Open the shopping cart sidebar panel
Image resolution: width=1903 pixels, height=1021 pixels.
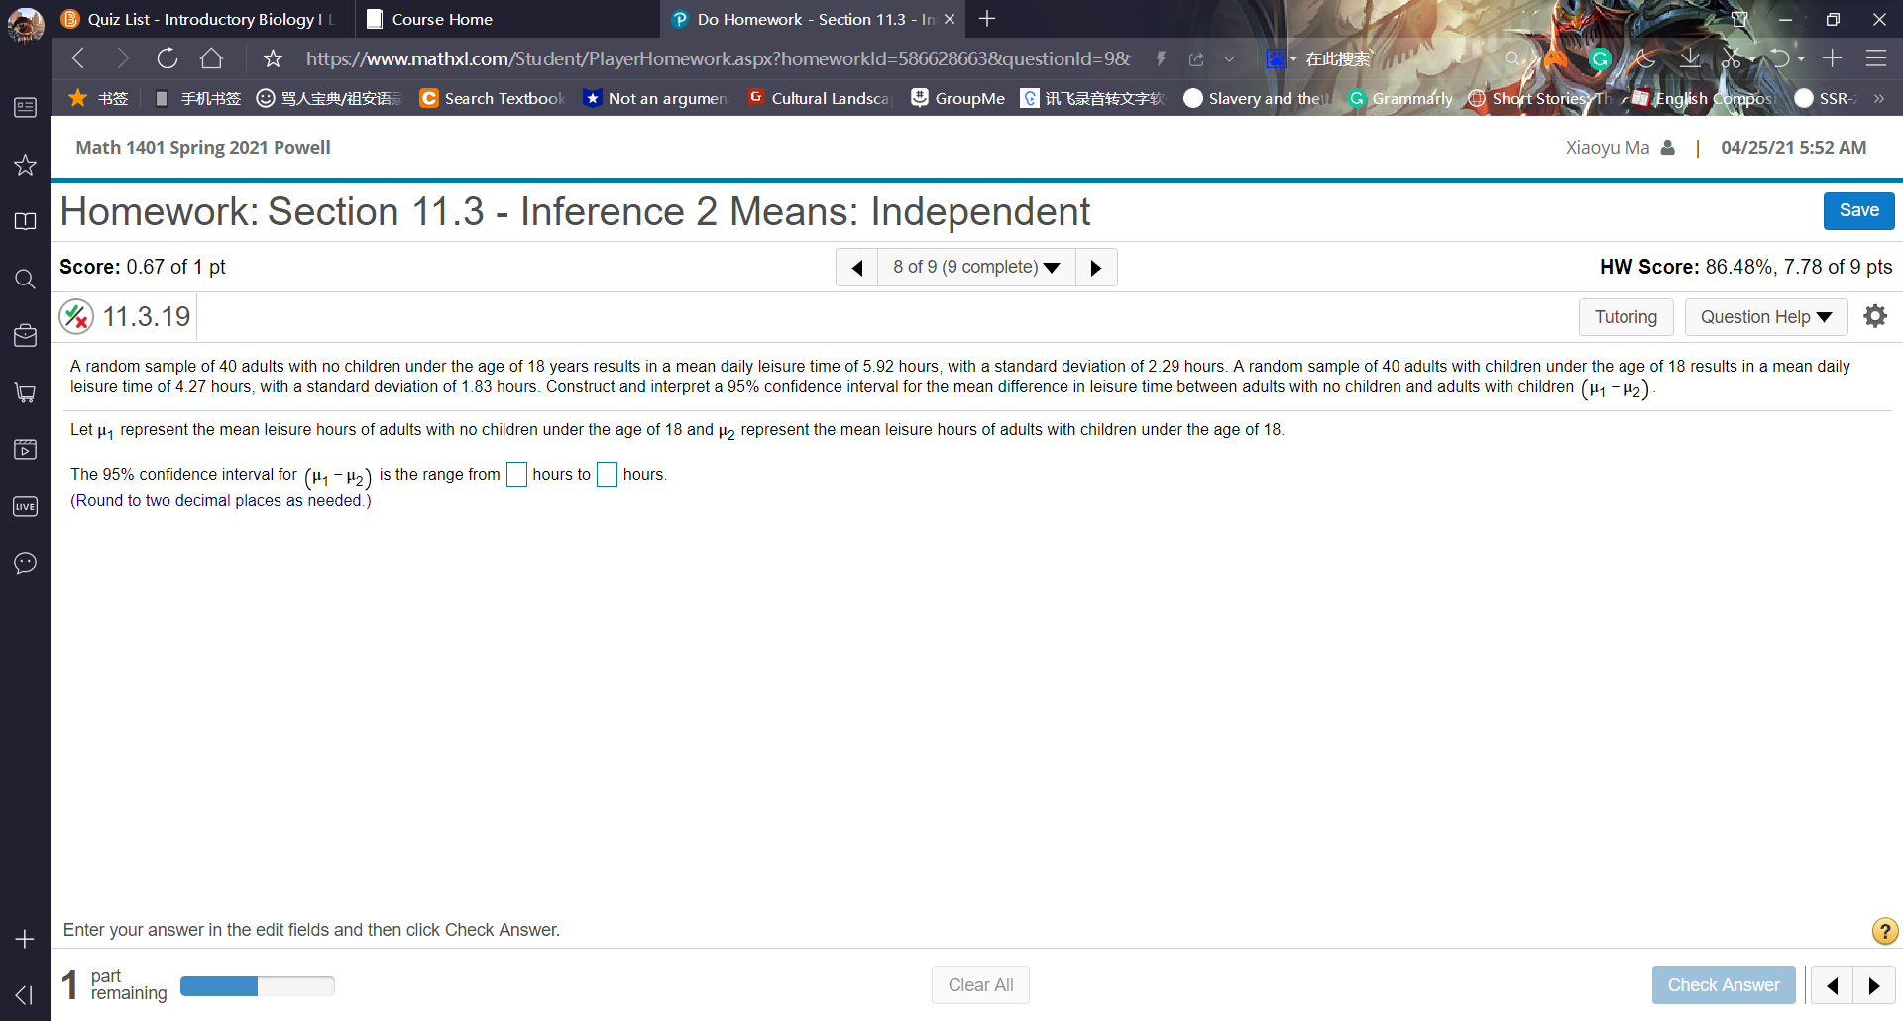click(x=25, y=393)
